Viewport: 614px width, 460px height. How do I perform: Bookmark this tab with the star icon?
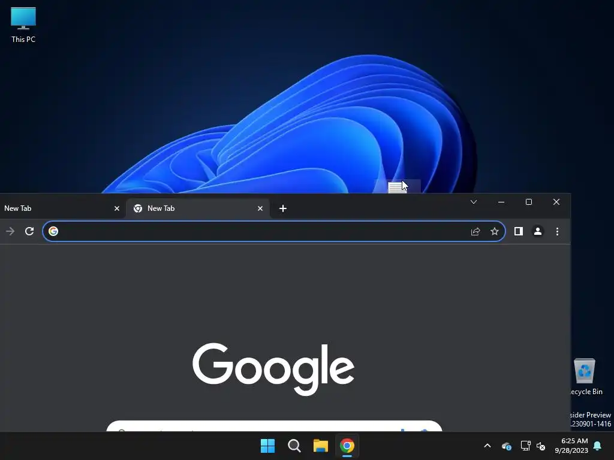(495, 231)
